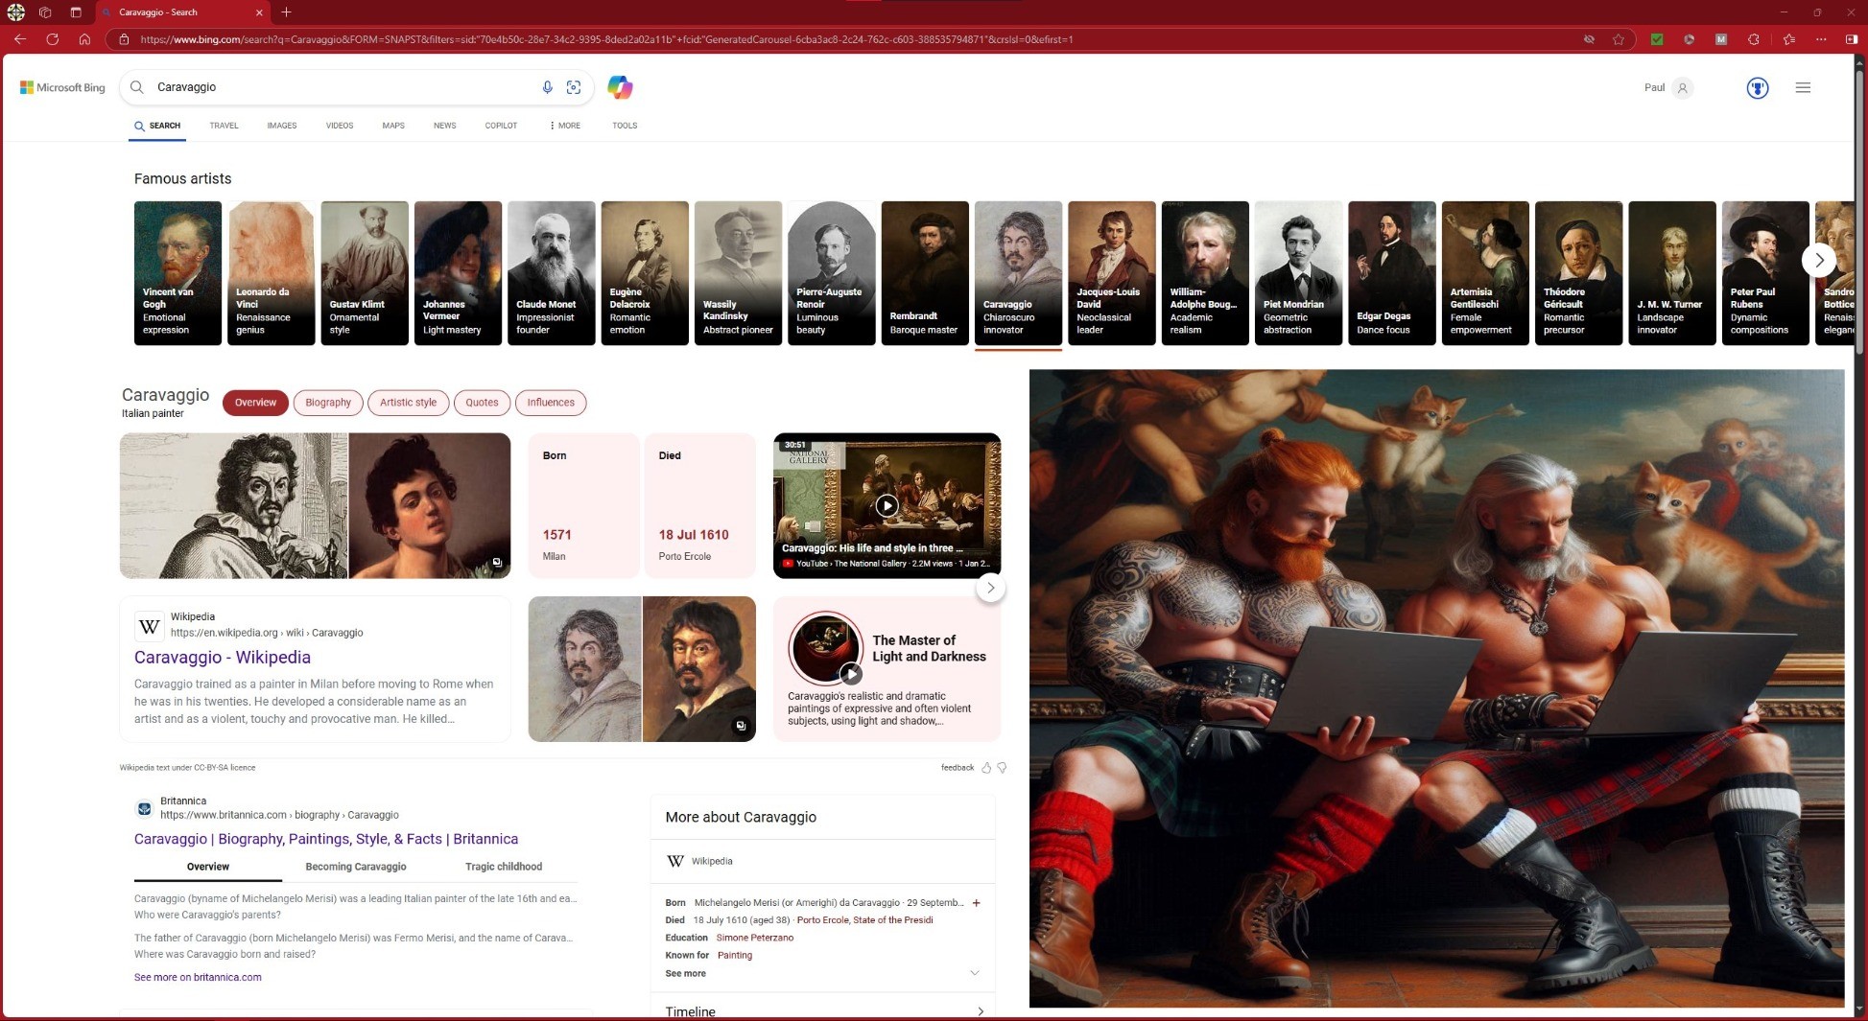Open the hamburger settings menu
Screen dimensions: 1868x1021
point(1803,87)
